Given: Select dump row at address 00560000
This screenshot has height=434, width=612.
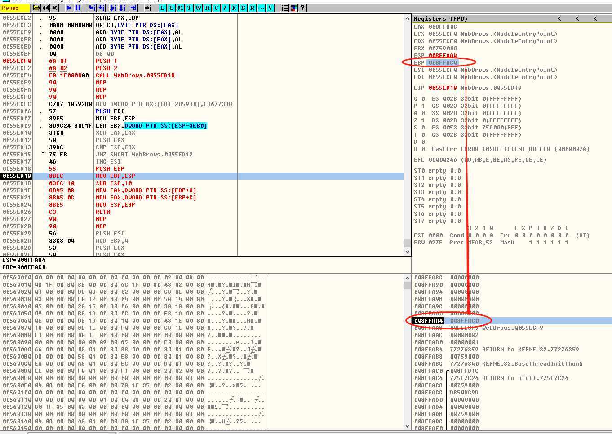Looking at the screenshot, I should 134,278.
